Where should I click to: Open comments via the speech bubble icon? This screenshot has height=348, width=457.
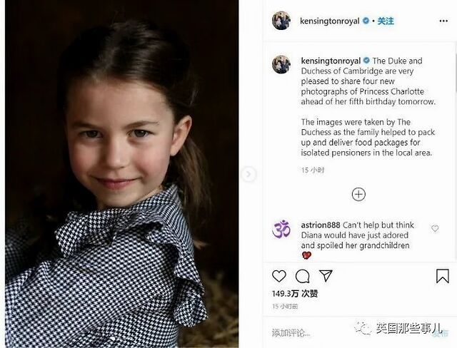tap(303, 276)
